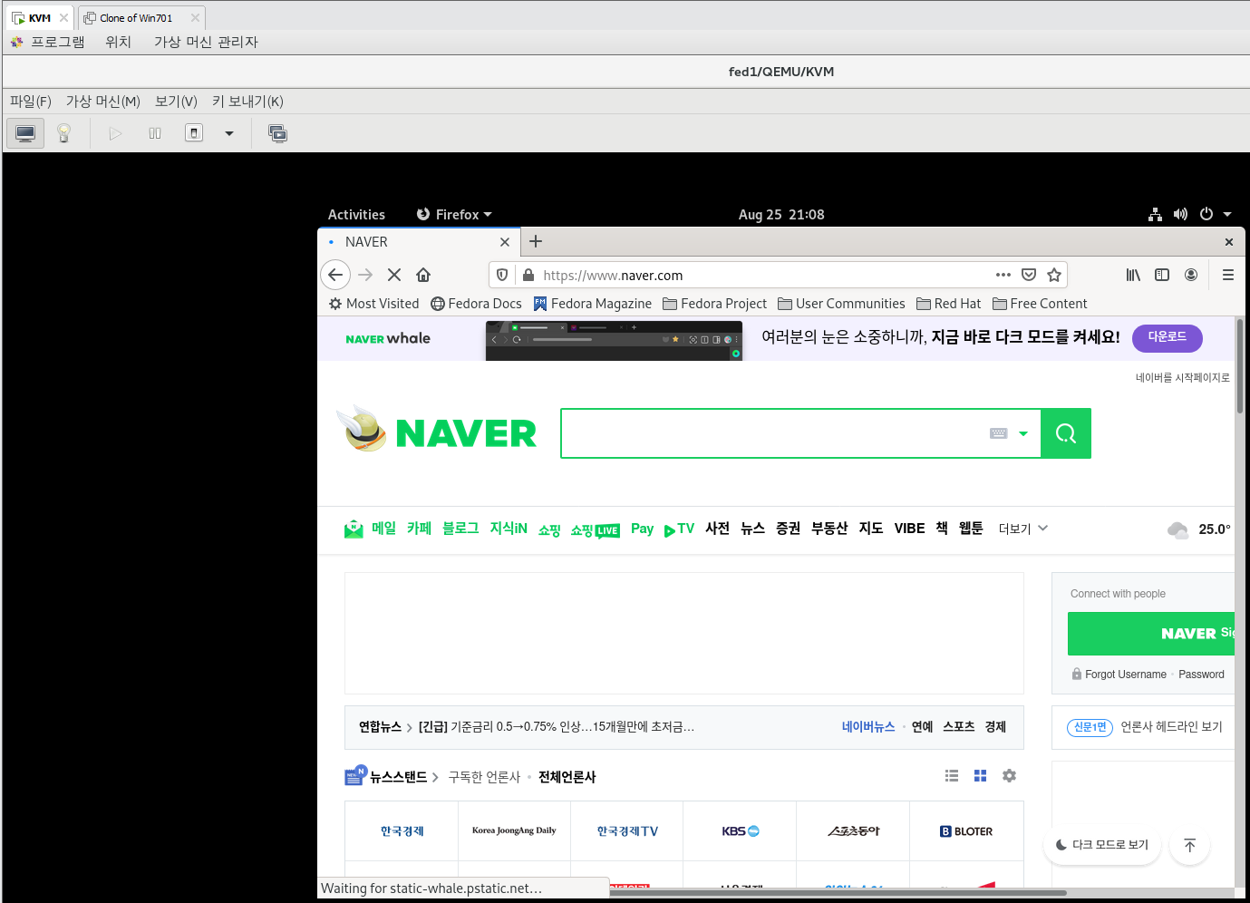The height and width of the screenshot is (903, 1250).
Task: Toggle dark mode view button
Action: click(1102, 845)
